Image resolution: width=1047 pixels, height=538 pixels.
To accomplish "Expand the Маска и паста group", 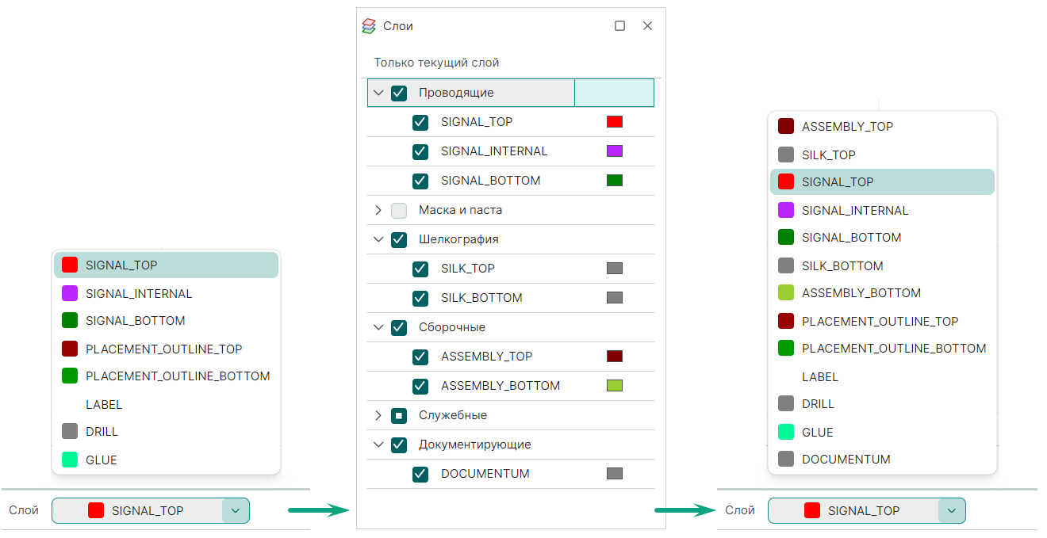I will 378,210.
